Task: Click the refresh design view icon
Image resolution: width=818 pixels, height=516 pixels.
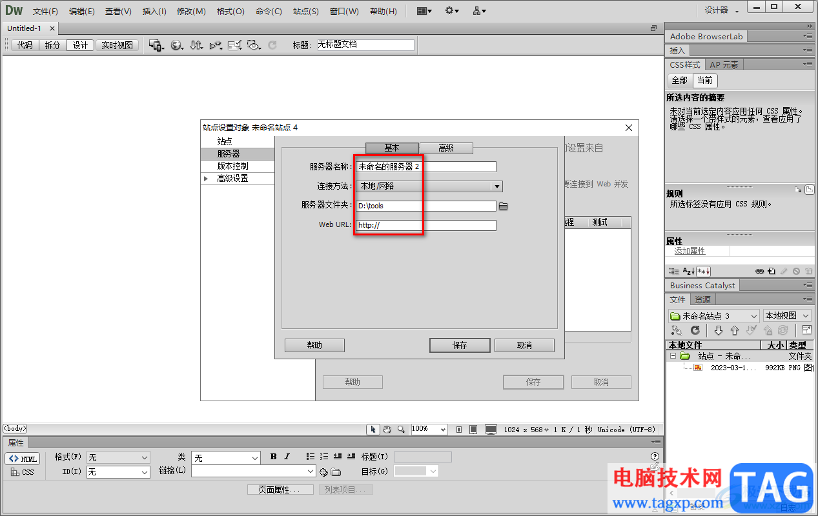Action: tap(272, 45)
